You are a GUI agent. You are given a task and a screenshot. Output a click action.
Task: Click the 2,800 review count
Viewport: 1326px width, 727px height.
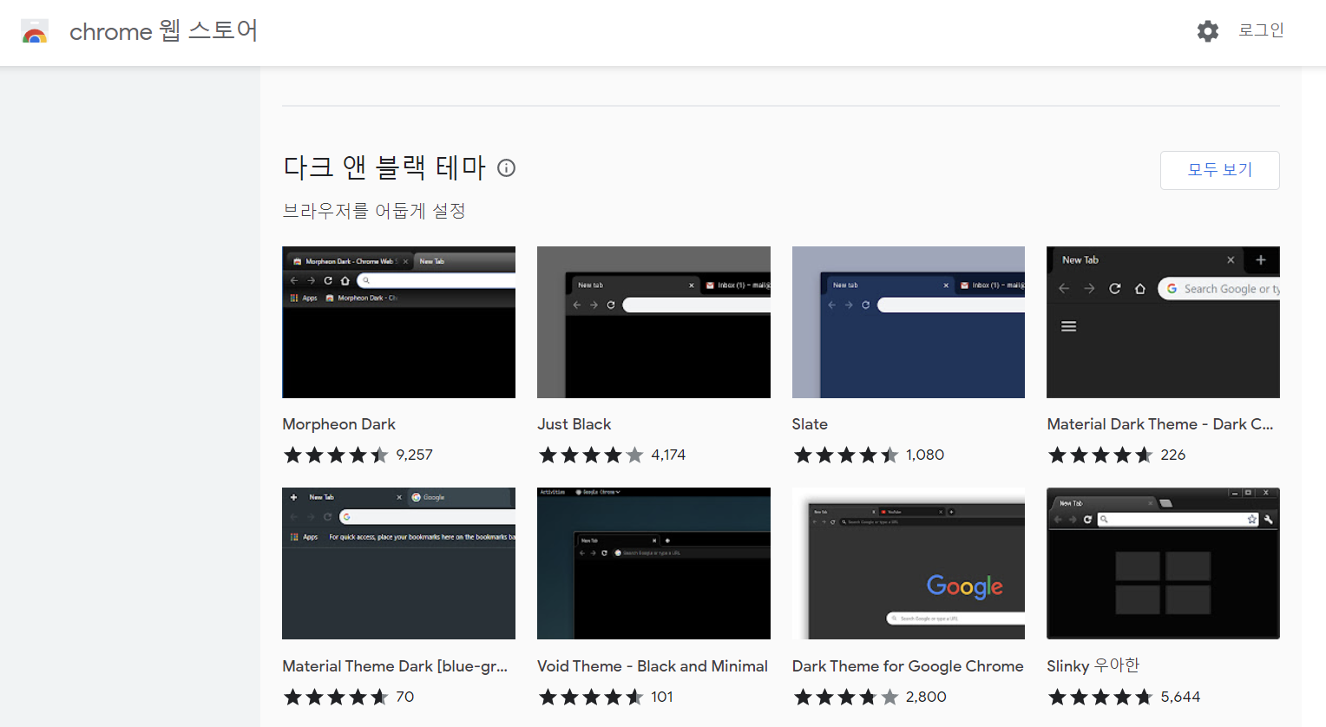[926, 697]
